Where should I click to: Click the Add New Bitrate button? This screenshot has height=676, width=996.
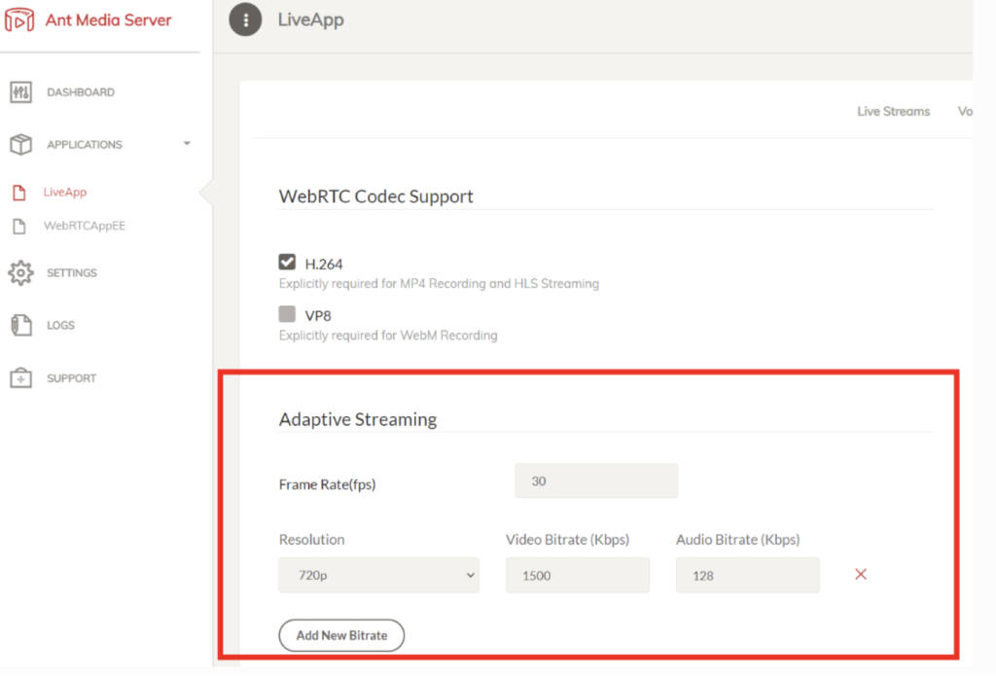pyautogui.click(x=341, y=635)
